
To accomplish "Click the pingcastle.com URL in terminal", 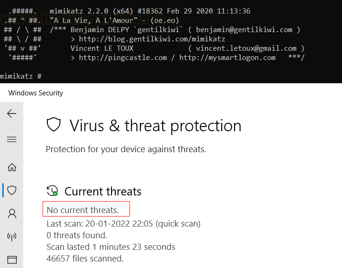I will pos(123,58).
